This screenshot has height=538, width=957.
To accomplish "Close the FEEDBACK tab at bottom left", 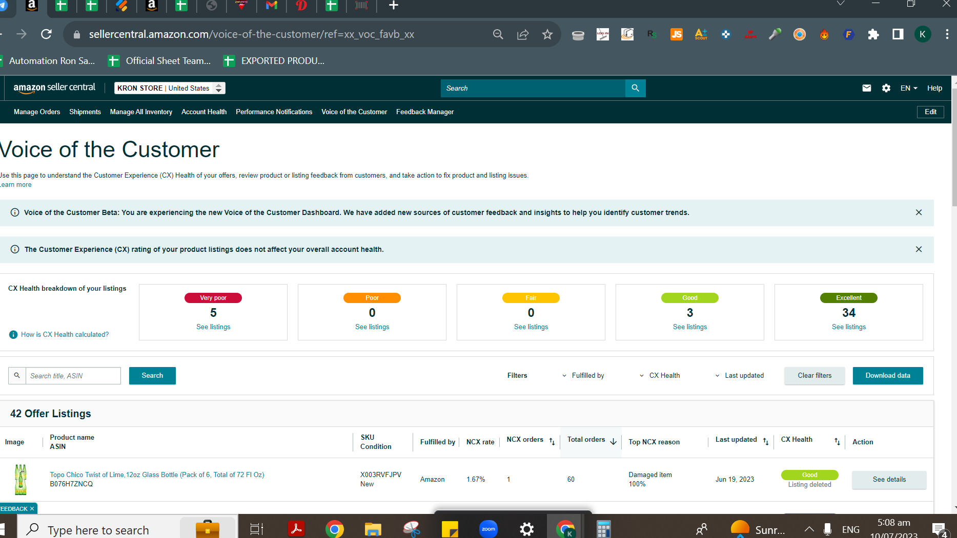I will click(32, 509).
